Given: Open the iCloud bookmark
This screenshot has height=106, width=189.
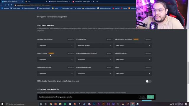Looking at the screenshot, I should [78, 8].
